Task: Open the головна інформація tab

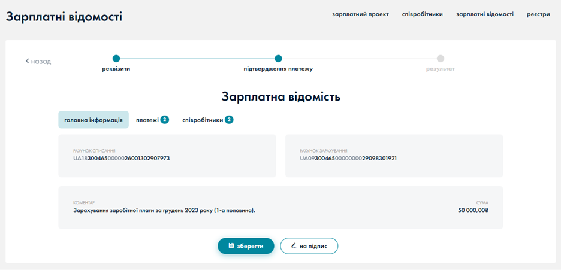Action: click(93, 120)
